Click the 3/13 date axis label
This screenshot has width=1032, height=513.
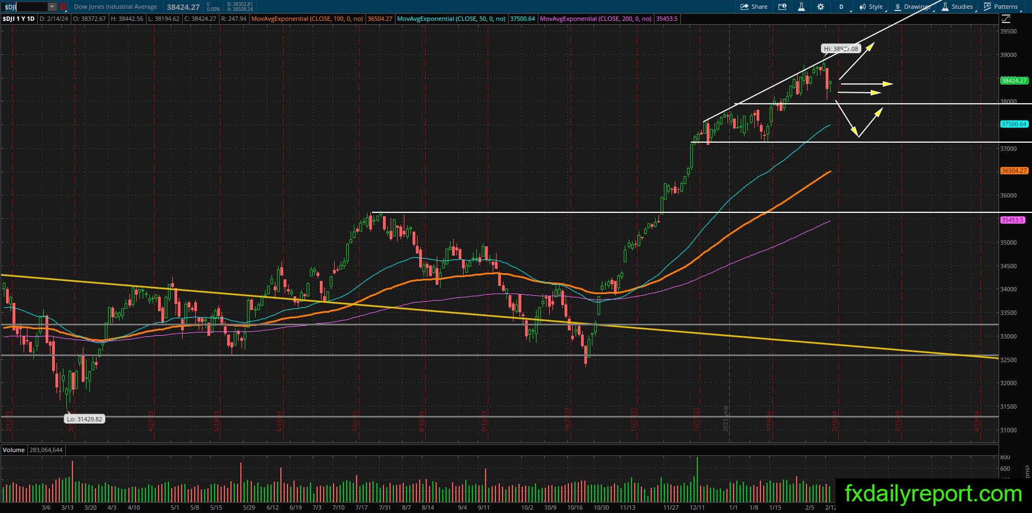point(67,508)
